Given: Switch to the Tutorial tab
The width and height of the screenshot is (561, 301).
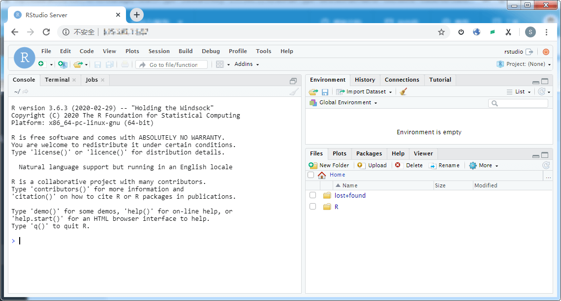Looking at the screenshot, I should point(440,80).
